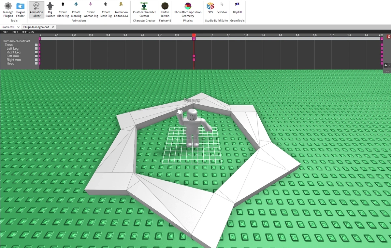Toggle the Left Arm checkbox
391x248 pixels.
36,56
